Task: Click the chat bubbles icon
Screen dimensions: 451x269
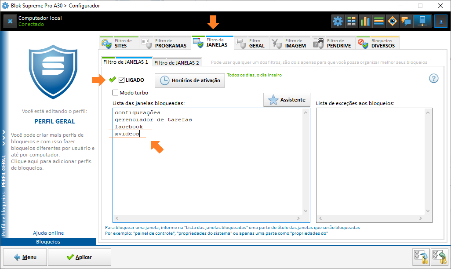Action: click(406, 21)
